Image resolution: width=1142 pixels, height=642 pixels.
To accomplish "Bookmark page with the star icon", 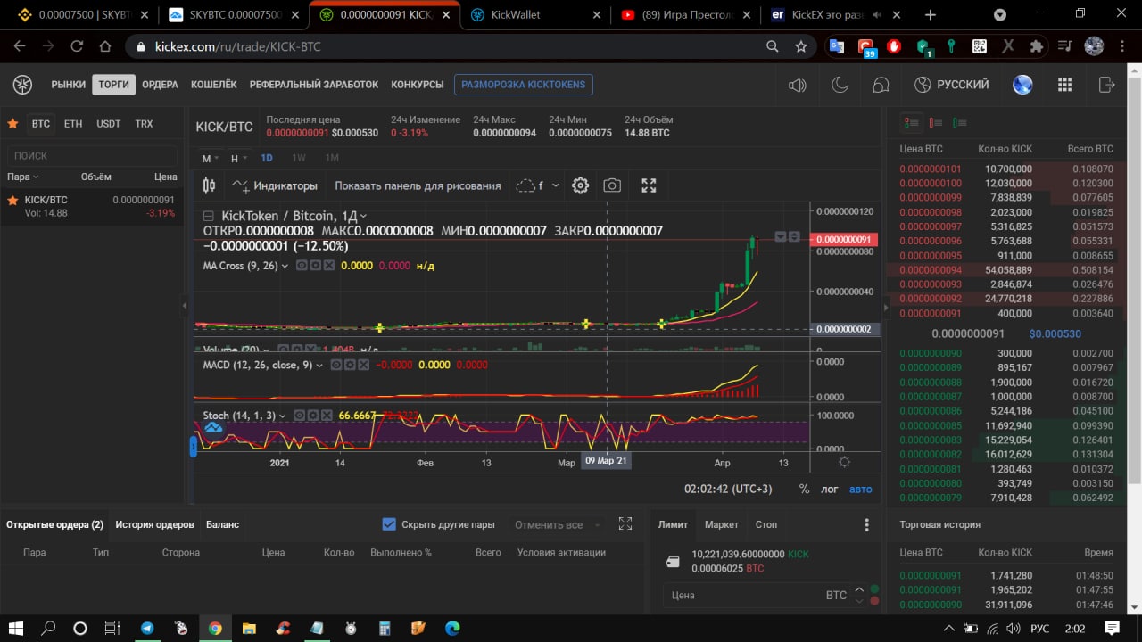I will point(801,46).
